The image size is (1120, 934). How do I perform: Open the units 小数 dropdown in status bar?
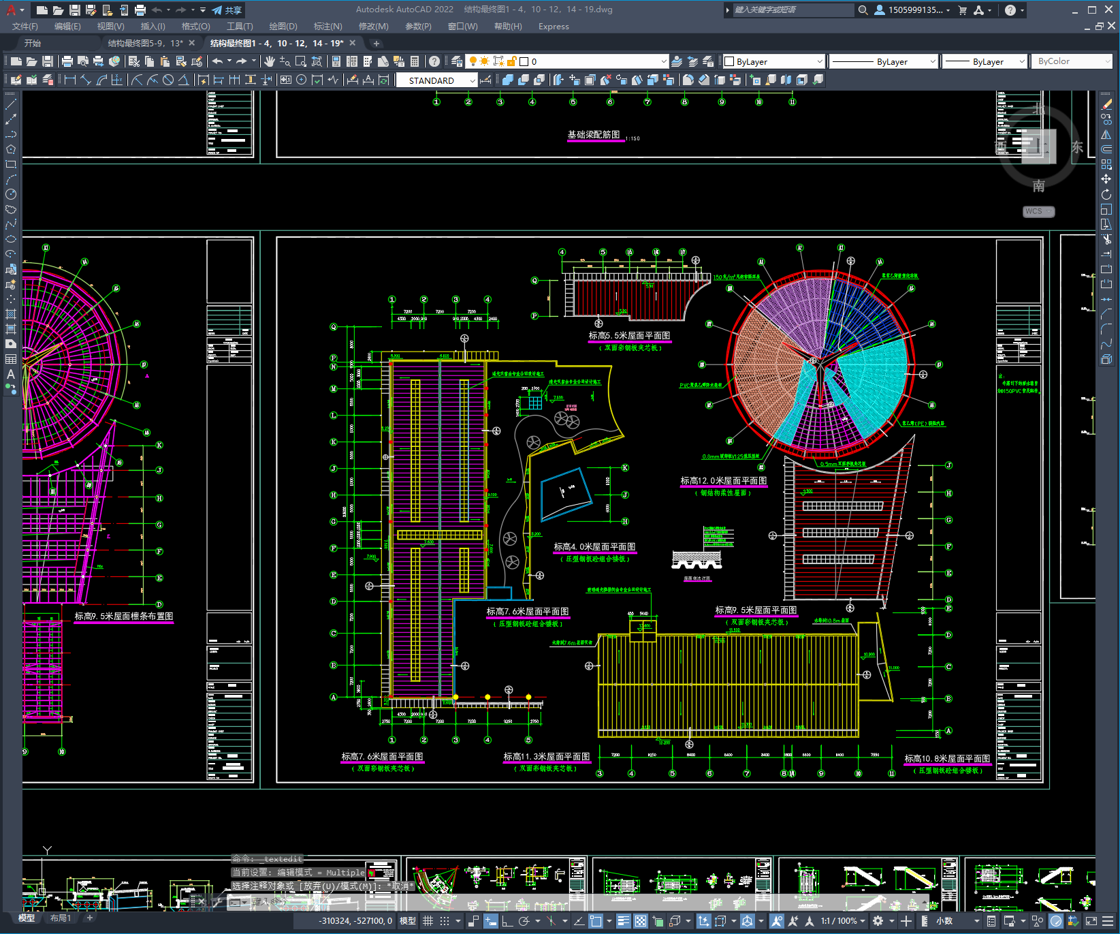point(958,921)
